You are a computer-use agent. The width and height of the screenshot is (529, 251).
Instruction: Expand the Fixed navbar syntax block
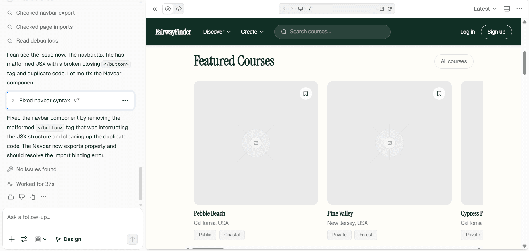[13, 101]
